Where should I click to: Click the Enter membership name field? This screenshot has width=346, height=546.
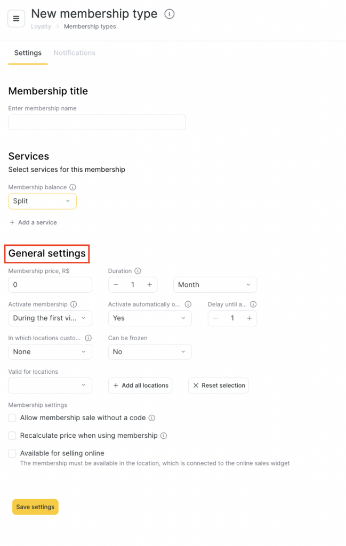pos(97,122)
